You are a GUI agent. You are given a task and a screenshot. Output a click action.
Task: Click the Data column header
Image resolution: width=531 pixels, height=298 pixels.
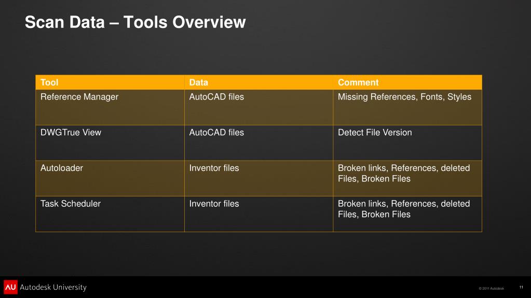199,82
